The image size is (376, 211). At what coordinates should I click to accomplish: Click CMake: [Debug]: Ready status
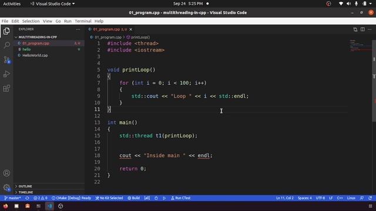[72, 198]
